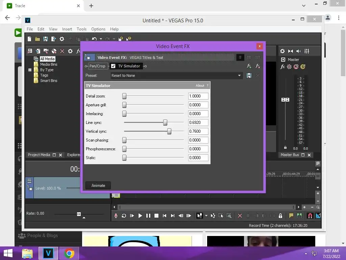Open the Tools menu
This screenshot has width=346, height=260.
pos(81,29)
